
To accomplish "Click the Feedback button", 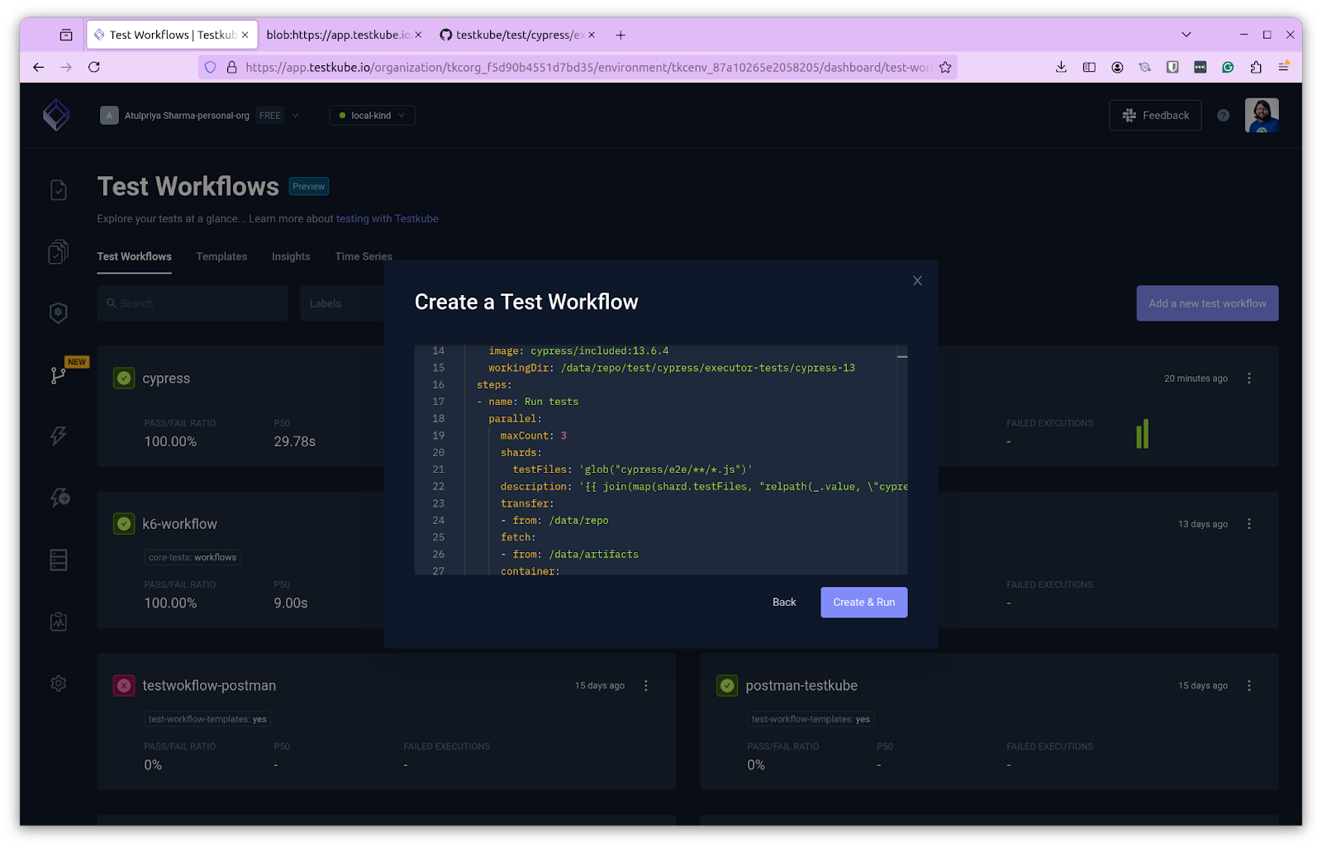I will (x=1155, y=116).
